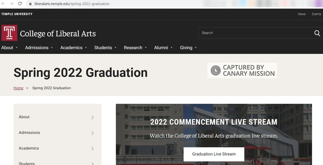The width and height of the screenshot is (323, 165).
Task: Click the Temple University T logo
Action: pos(9,33)
